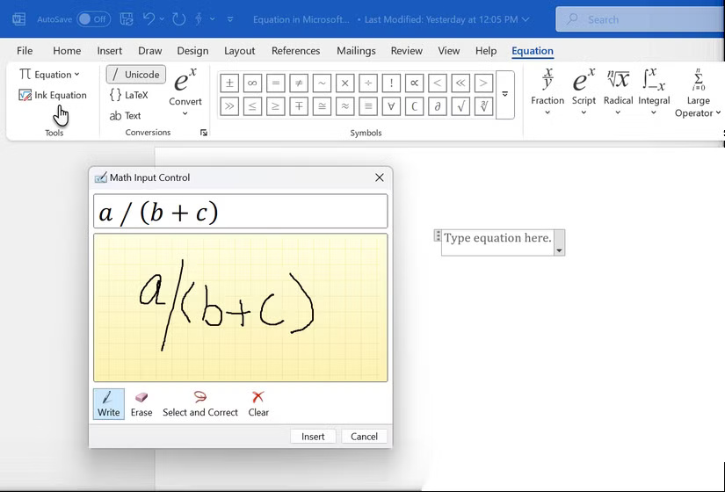The height and width of the screenshot is (492, 725).
Task: Select the Write pen tool
Action: [x=108, y=404]
